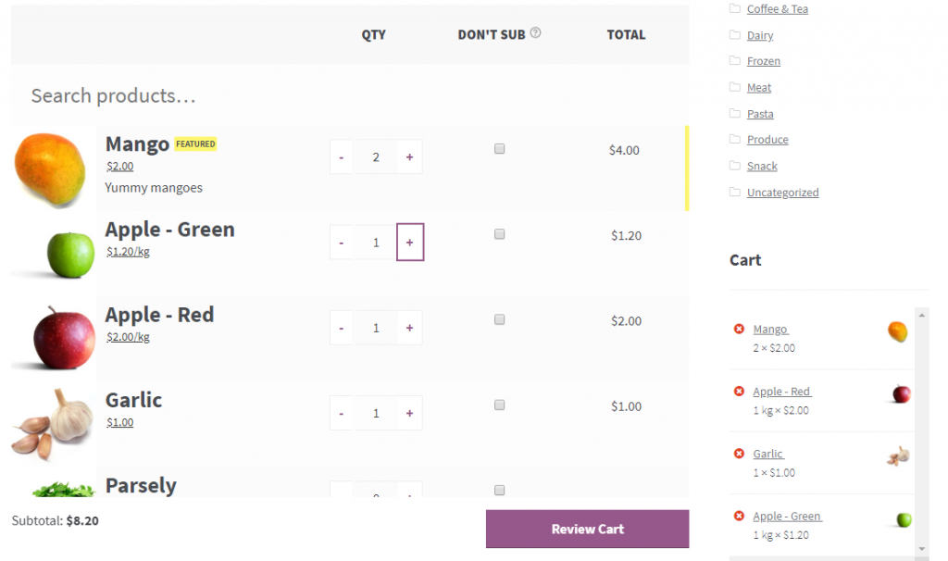Image resolution: width=948 pixels, height=561 pixels.
Task: Click the Frozen folder icon
Action: coord(734,60)
